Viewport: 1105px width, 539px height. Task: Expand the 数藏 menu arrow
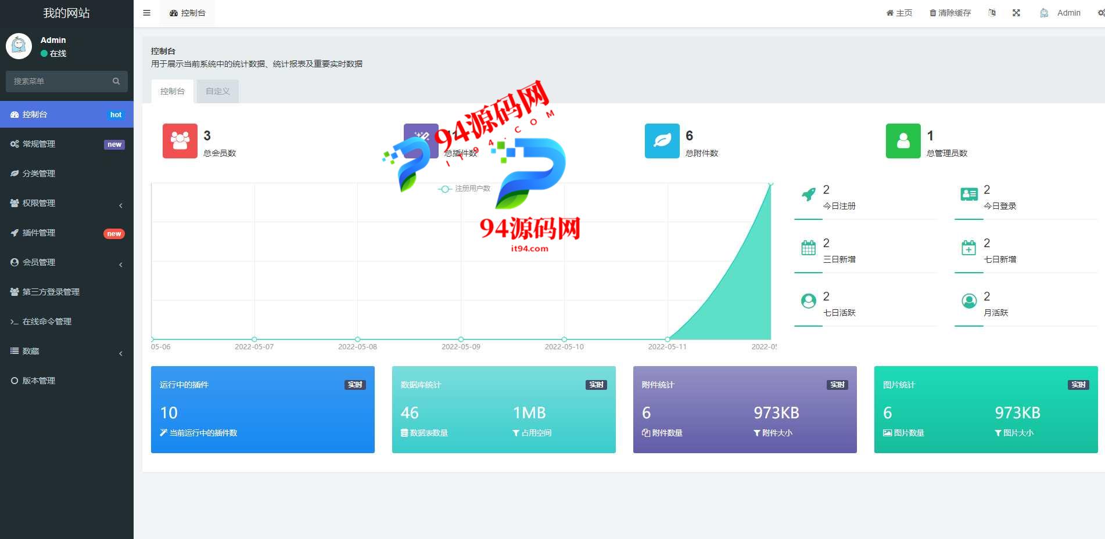(x=121, y=353)
